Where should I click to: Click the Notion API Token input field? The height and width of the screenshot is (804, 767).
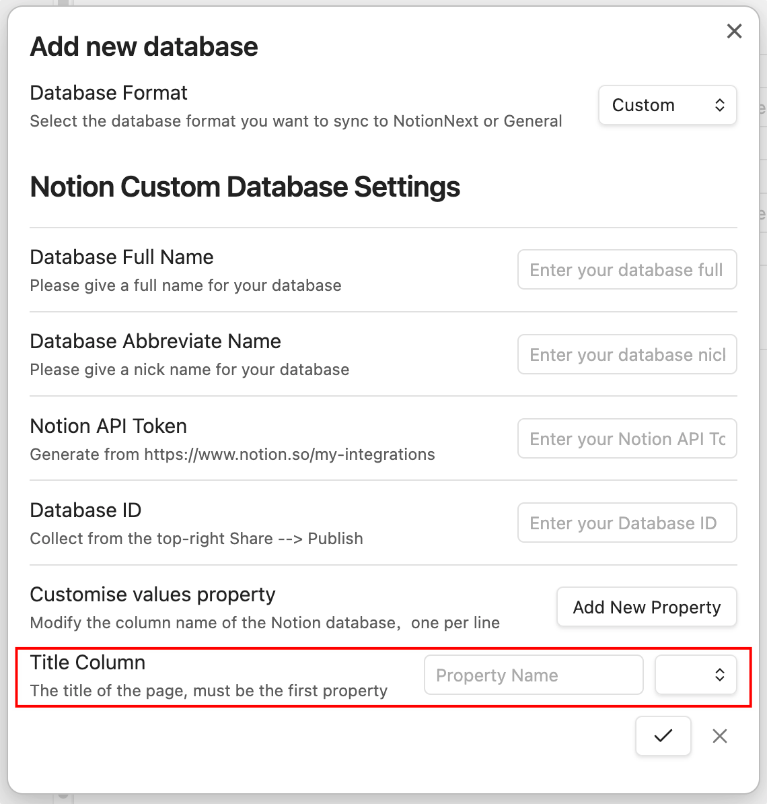pos(626,439)
